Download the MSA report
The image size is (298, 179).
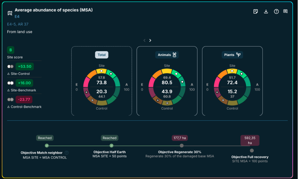tap(266, 12)
